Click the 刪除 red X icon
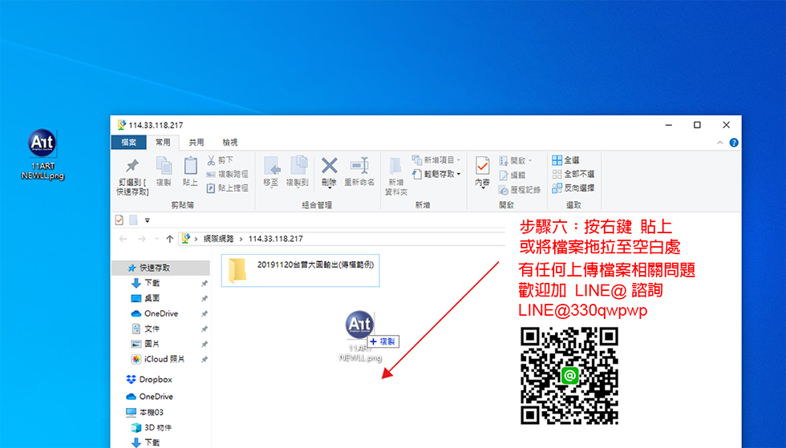 329,166
